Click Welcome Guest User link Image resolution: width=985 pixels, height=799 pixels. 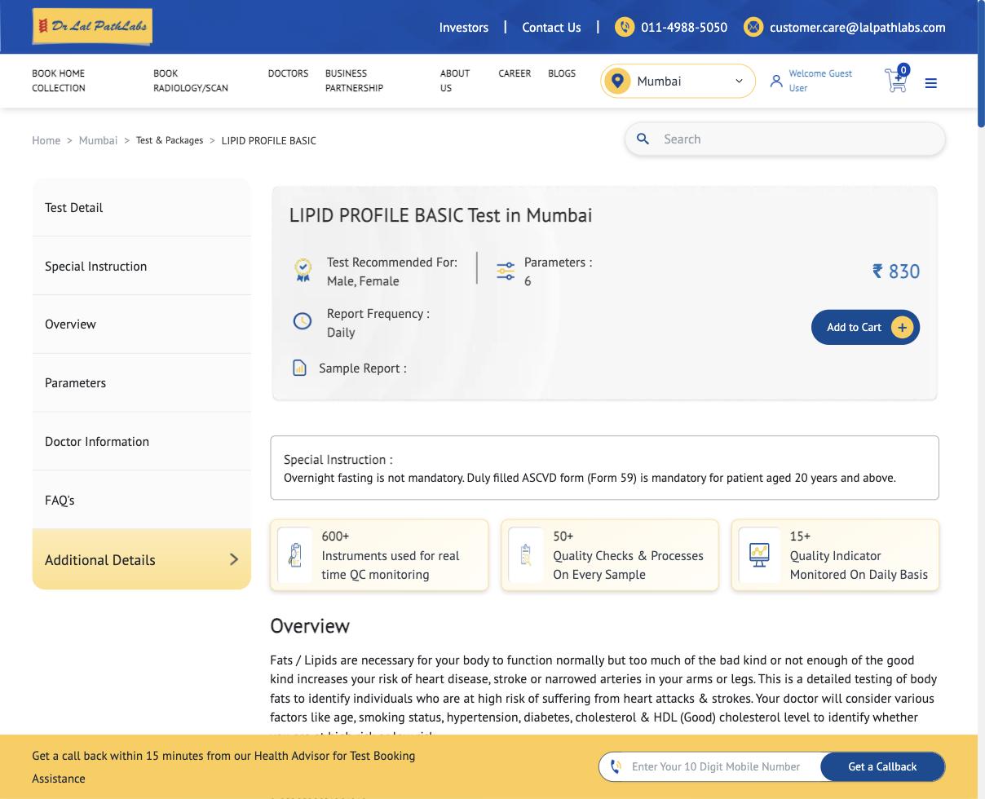tap(820, 81)
